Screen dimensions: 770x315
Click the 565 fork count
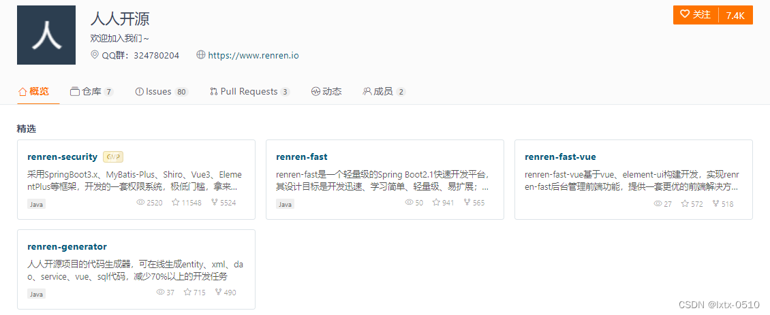[x=479, y=203]
